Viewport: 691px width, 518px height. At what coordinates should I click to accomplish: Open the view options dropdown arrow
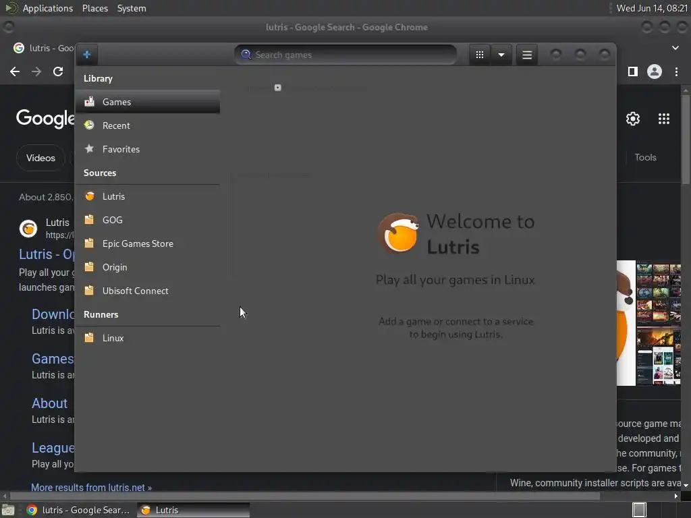tap(501, 55)
